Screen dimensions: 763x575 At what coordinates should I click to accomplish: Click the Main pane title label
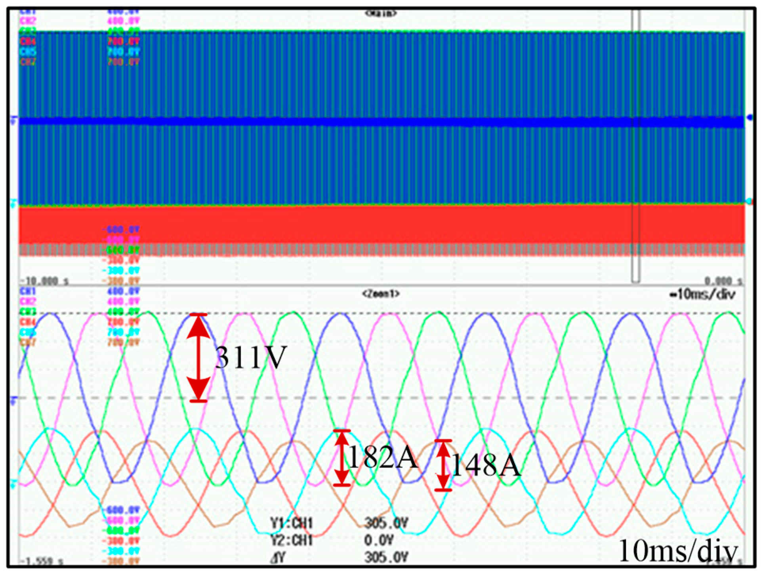tap(381, 13)
